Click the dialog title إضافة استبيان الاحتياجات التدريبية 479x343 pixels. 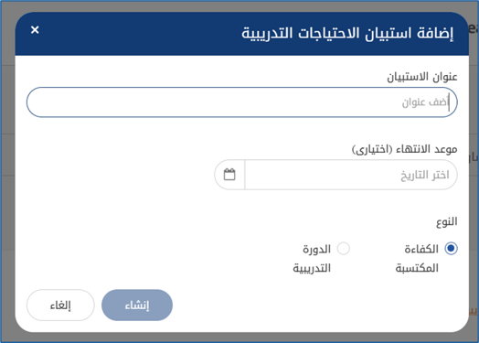(x=347, y=33)
